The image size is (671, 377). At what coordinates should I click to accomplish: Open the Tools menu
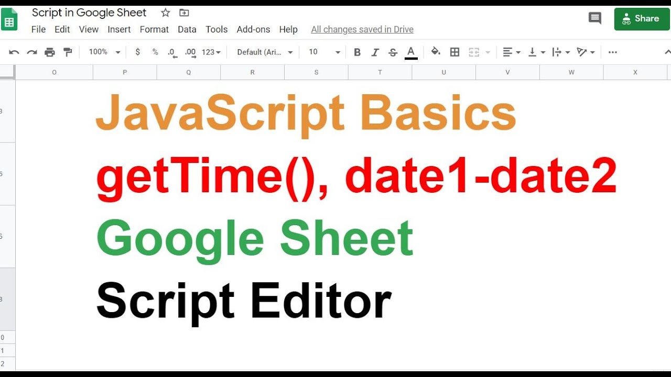217,29
